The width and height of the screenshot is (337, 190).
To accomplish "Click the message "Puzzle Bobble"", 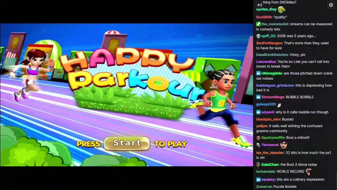I will (x=285, y=187).
